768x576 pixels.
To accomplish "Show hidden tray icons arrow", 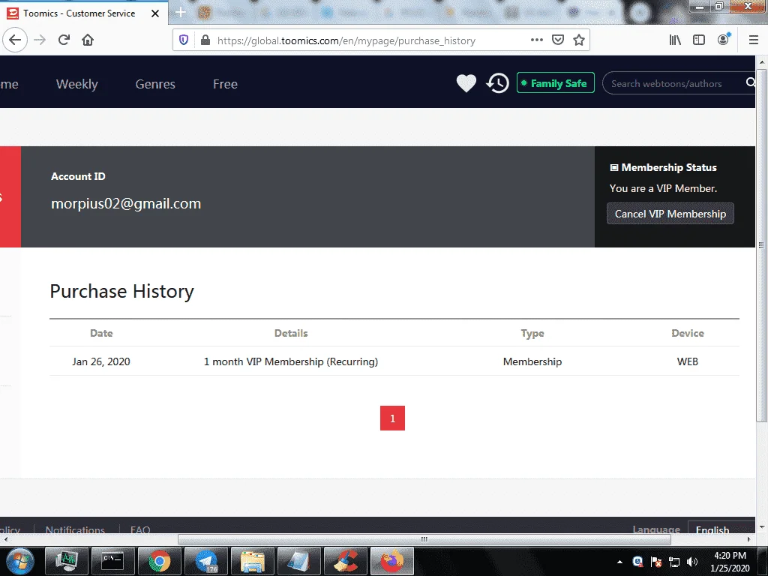I will pyautogui.click(x=619, y=562).
